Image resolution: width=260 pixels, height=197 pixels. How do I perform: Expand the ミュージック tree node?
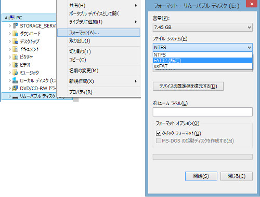(x=10, y=73)
